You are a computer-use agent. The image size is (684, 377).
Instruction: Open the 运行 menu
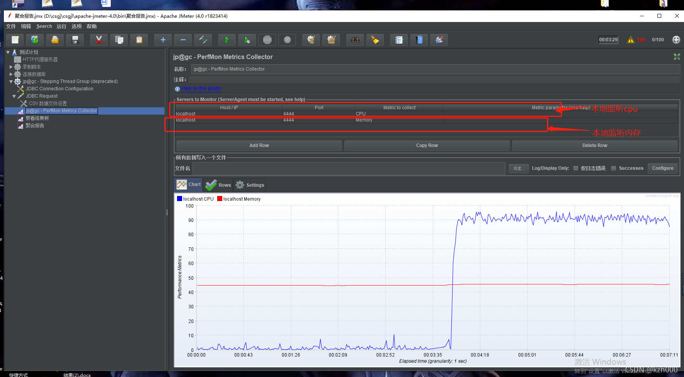(61, 26)
